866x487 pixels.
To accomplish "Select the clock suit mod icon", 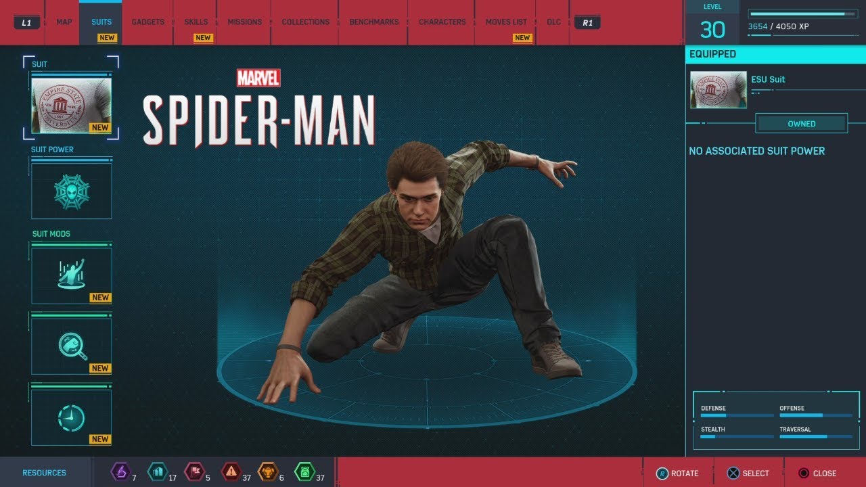I will [71, 417].
